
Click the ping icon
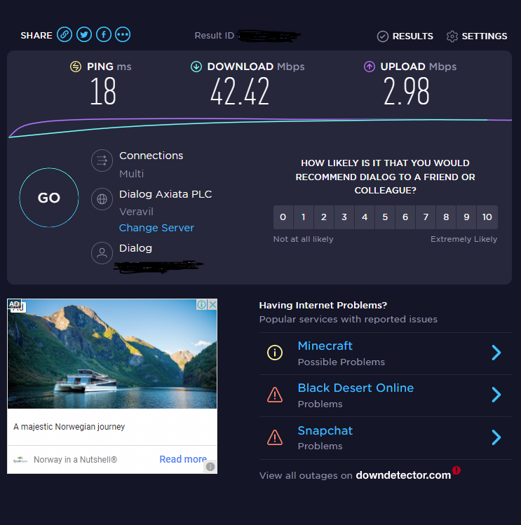(76, 67)
